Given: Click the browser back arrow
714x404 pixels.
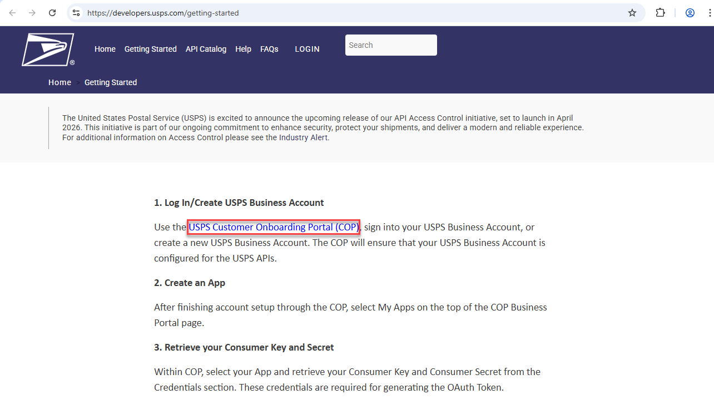Looking at the screenshot, I should 12,12.
